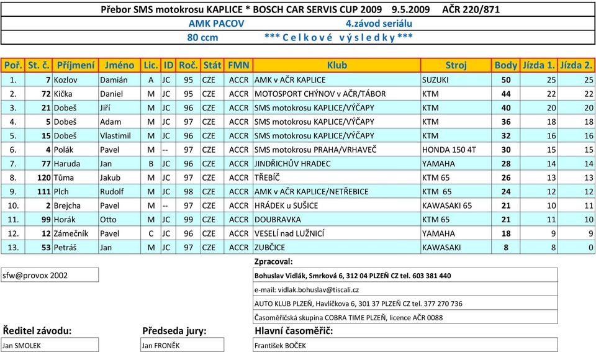Image resolution: width=596 pixels, height=352 pixels.
Task: Click club cell 'AMK v AČR KAPLICE/NETŘEBICE'
Action: coord(336,192)
